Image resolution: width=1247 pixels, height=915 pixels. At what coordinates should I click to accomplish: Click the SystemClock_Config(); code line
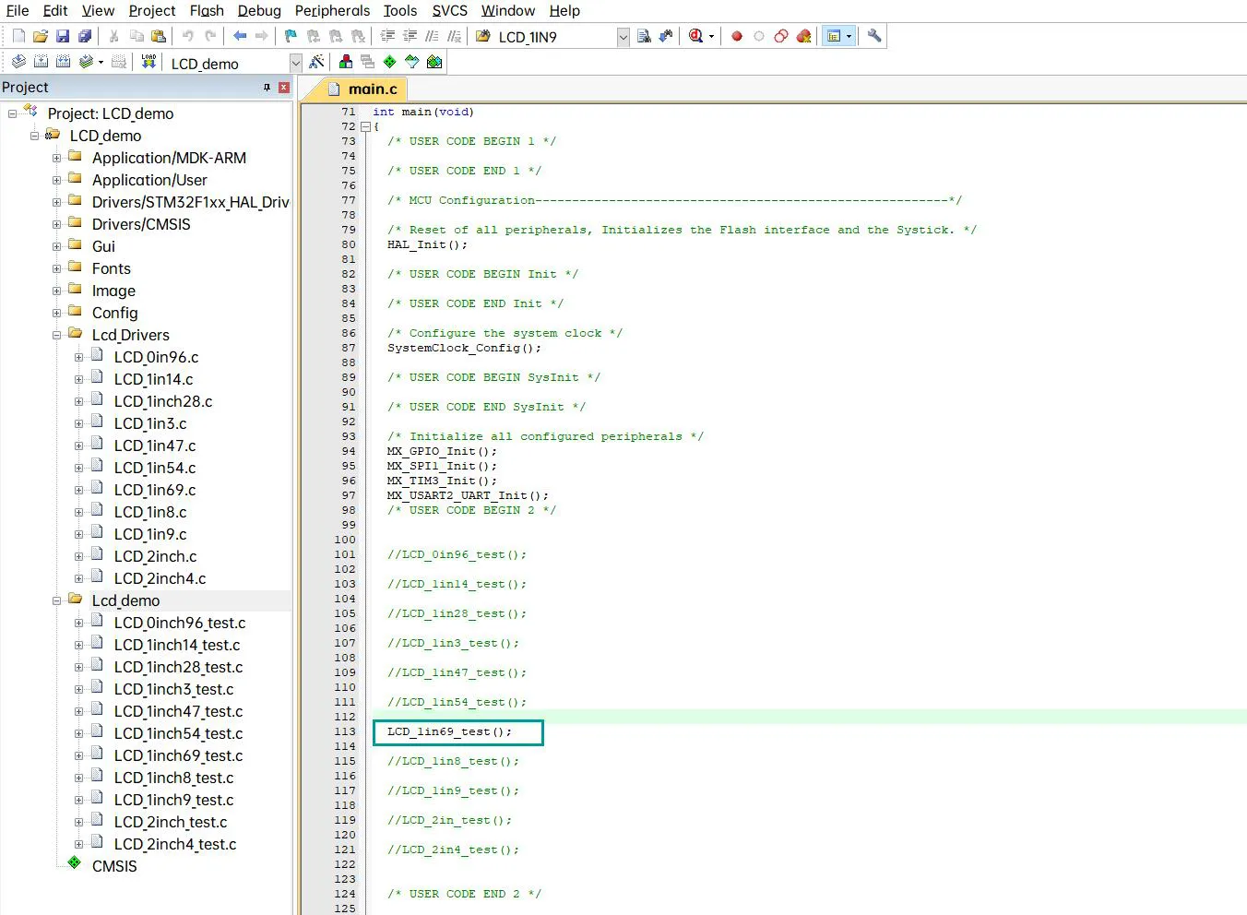(x=464, y=348)
